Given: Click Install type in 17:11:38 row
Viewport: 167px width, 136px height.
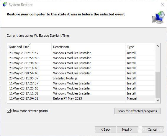Looking at the screenshot, I should [131, 93].
